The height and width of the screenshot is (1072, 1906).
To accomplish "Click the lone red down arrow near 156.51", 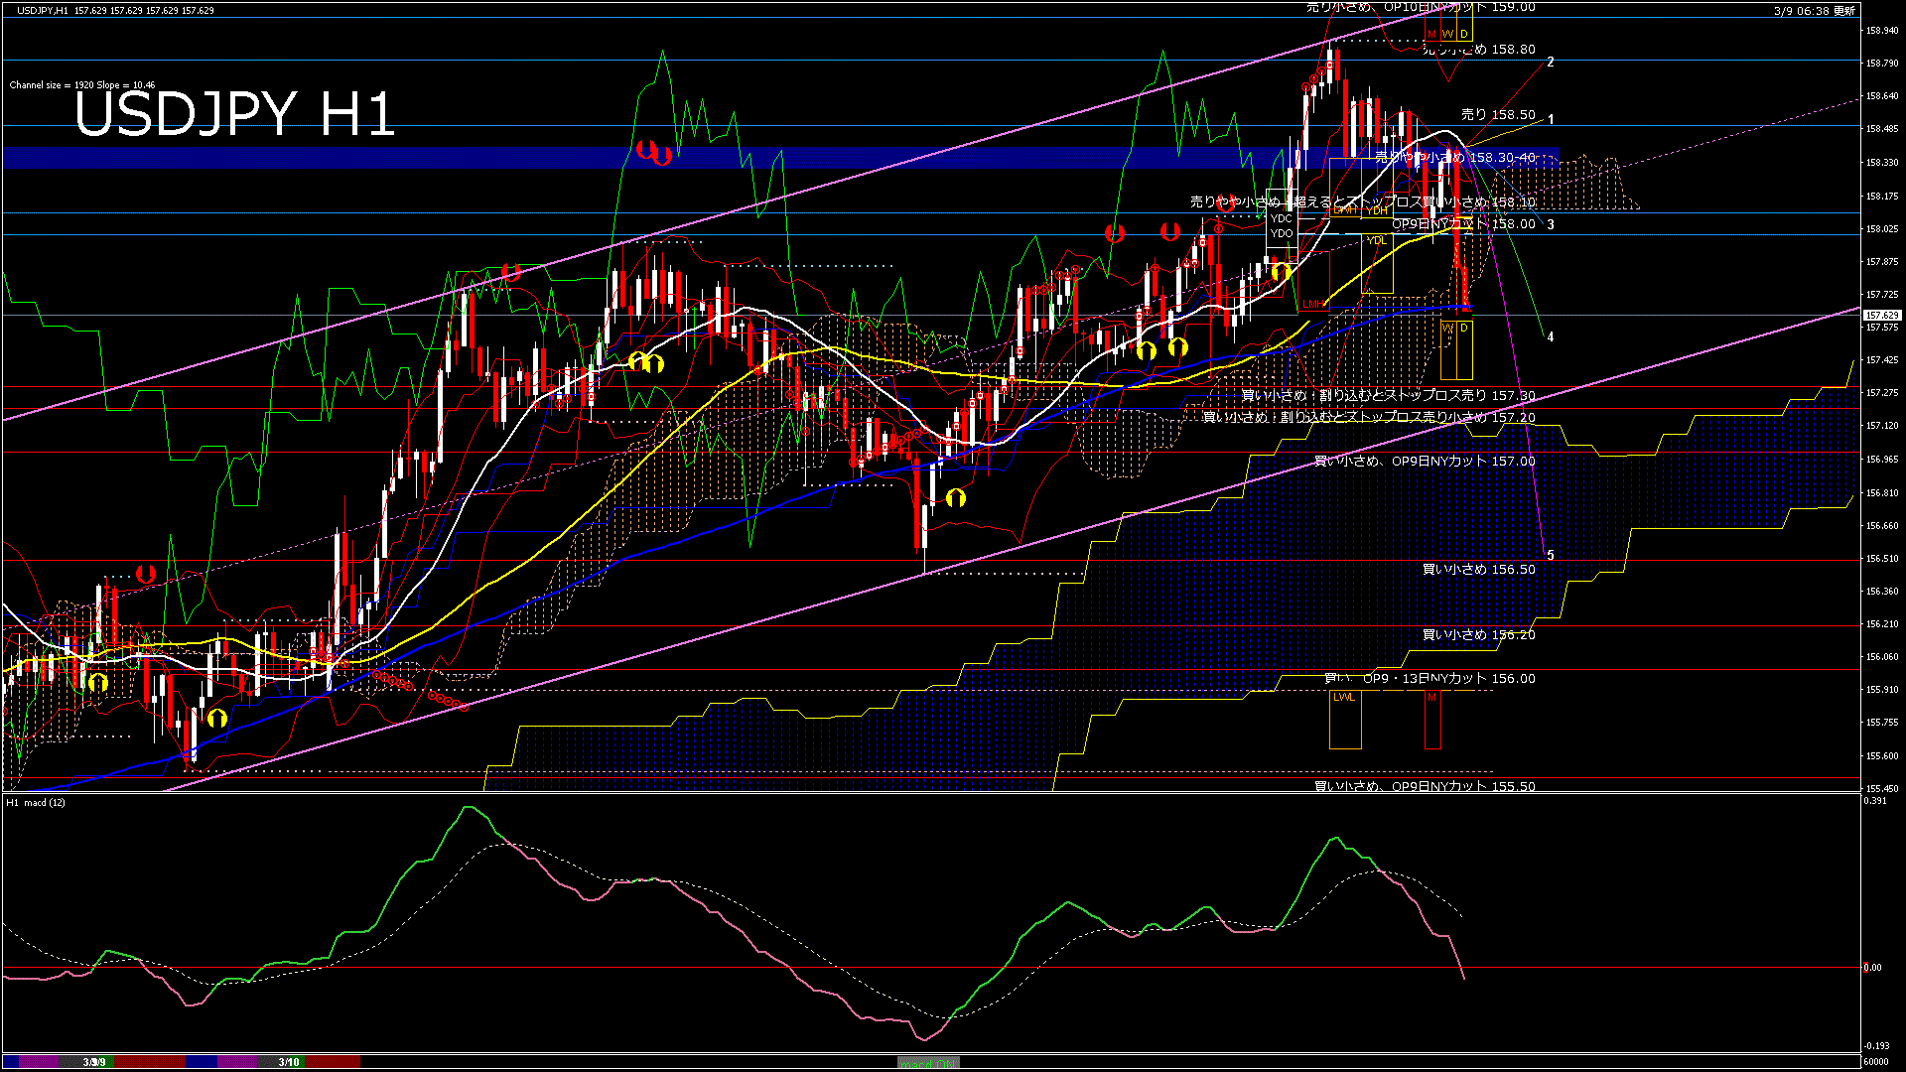I will (146, 574).
